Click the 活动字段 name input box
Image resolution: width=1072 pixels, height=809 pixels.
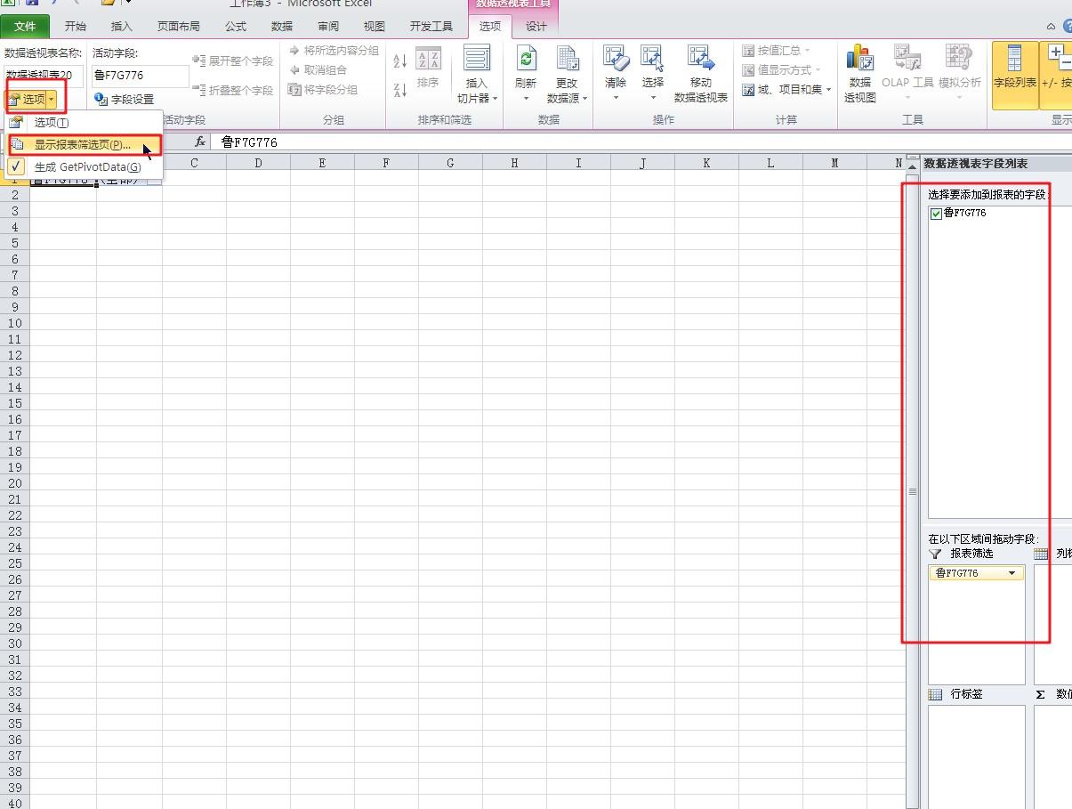141,76
